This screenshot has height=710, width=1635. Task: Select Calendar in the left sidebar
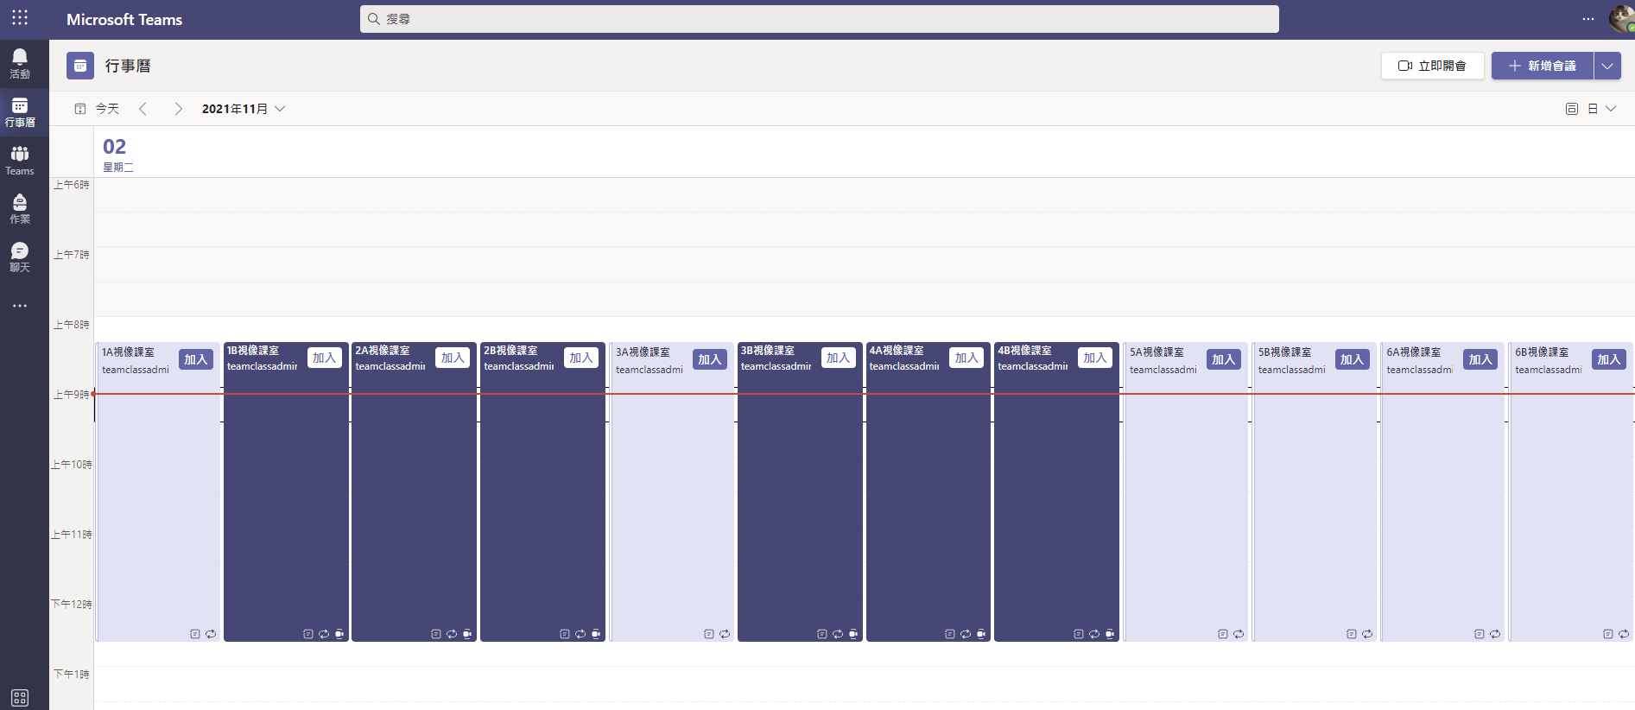click(x=20, y=112)
